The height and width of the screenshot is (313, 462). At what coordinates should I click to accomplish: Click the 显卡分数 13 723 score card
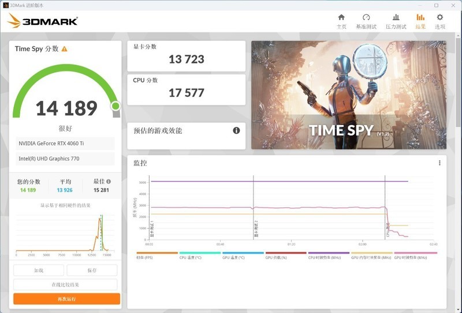tap(186, 56)
